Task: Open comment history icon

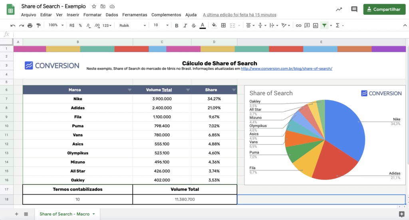Action: point(354,10)
